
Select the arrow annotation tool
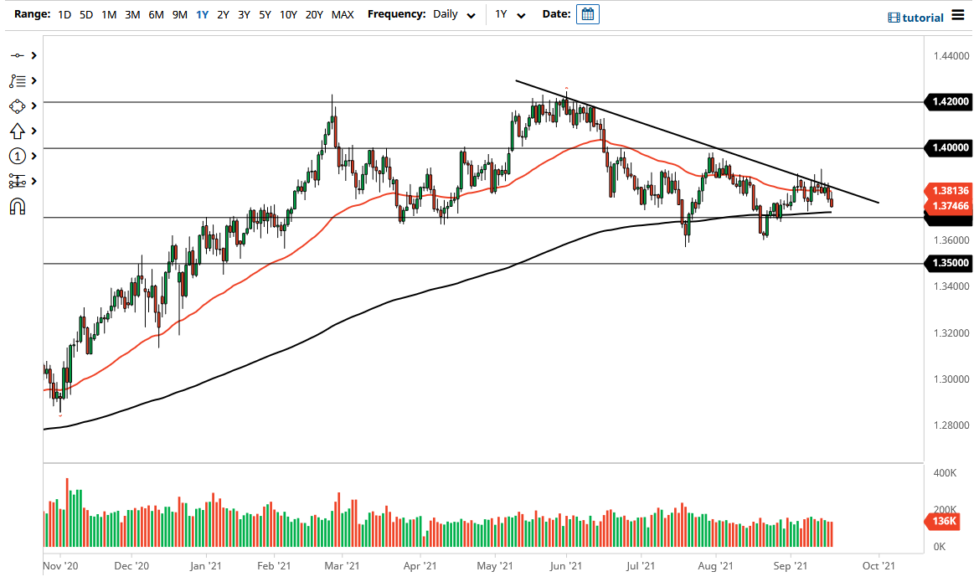[x=17, y=131]
